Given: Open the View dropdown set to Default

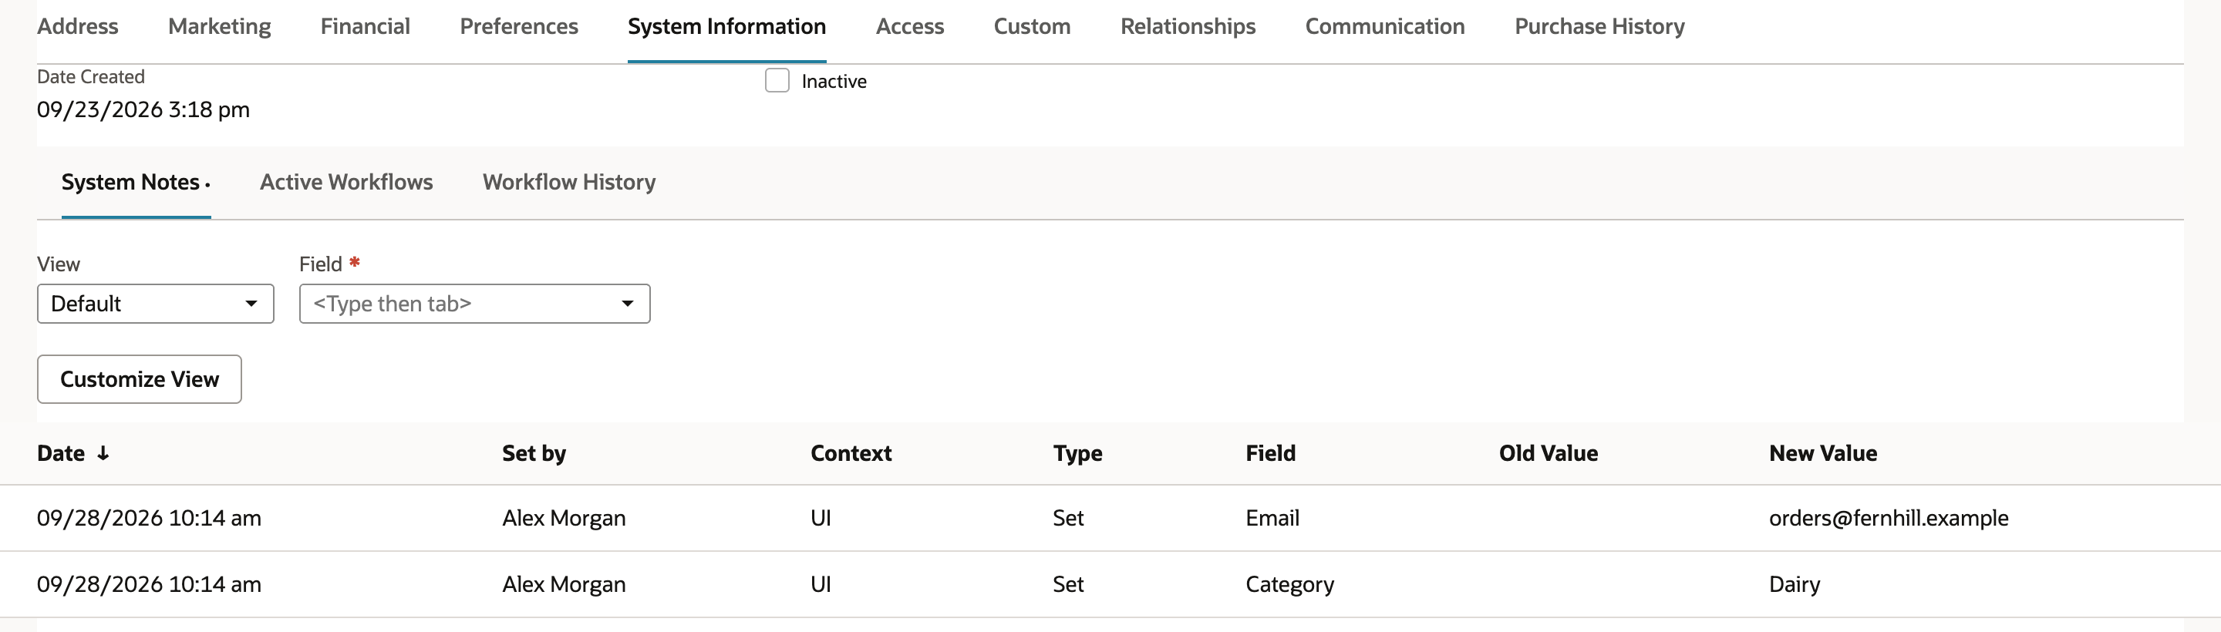Looking at the screenshot, I should click(x=155, y=304).
